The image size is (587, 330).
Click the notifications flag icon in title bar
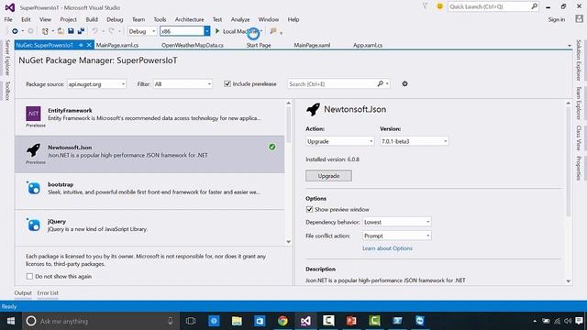click(x=425, y=6)
